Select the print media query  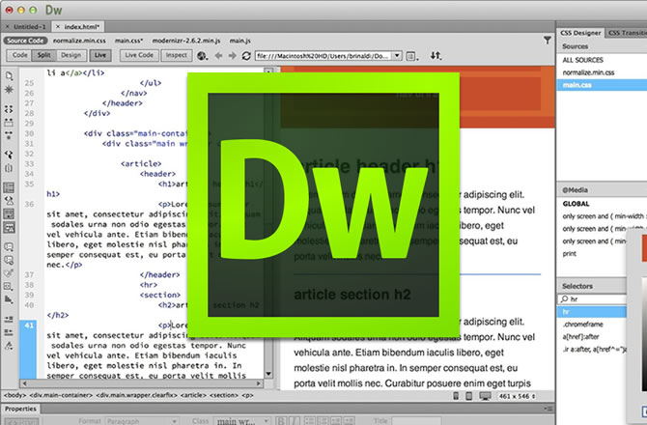570,254
